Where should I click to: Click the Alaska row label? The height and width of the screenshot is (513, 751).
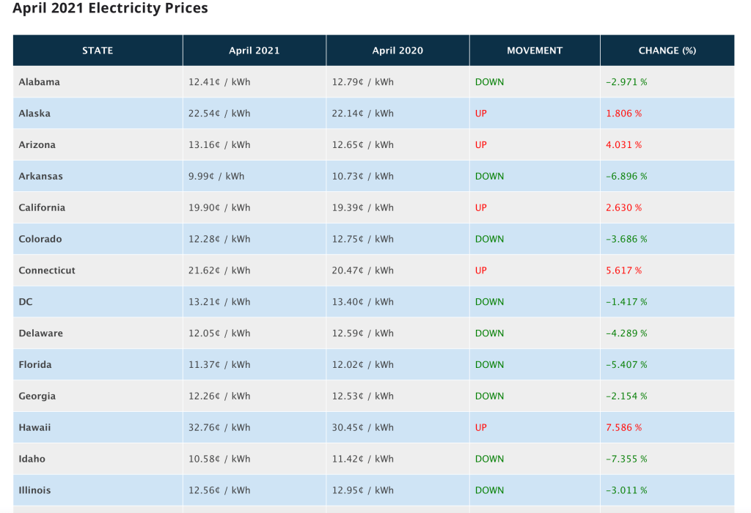coord(34,114)
